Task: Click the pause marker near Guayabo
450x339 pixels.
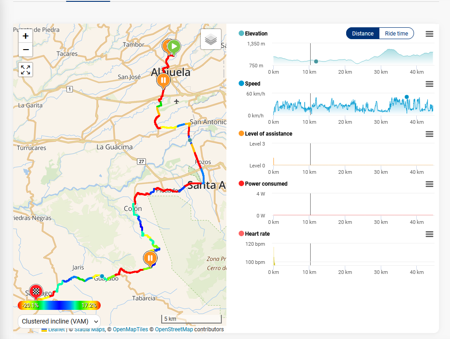Action: (x=149, y=258)
